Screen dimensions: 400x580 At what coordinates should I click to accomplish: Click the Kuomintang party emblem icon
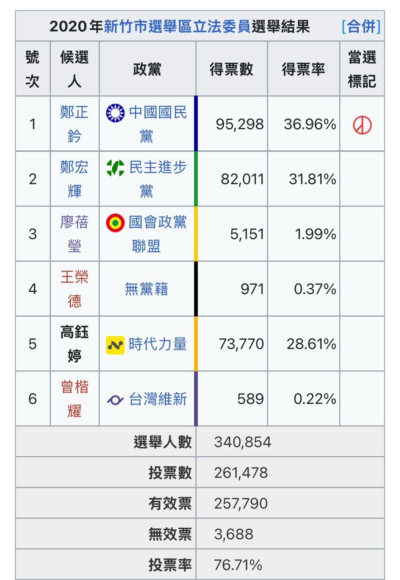click(x=115, y=113)
